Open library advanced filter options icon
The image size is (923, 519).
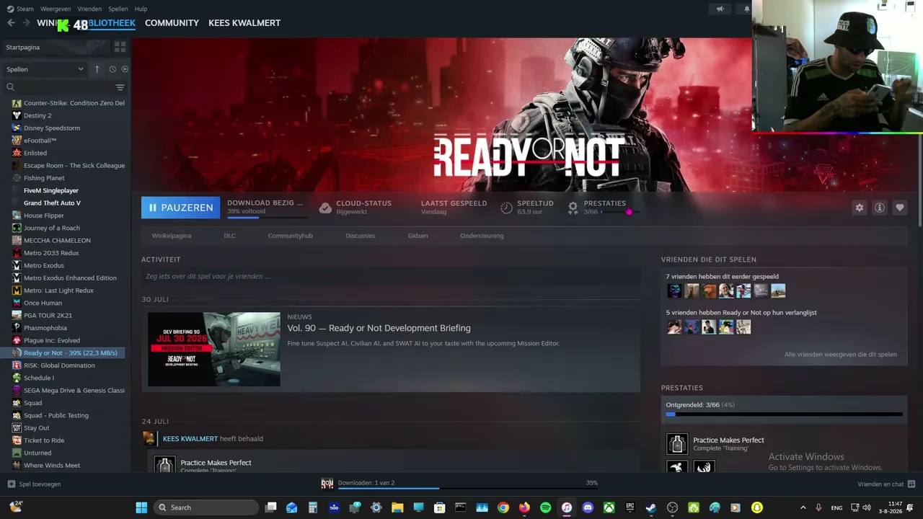tap(120, 87)
